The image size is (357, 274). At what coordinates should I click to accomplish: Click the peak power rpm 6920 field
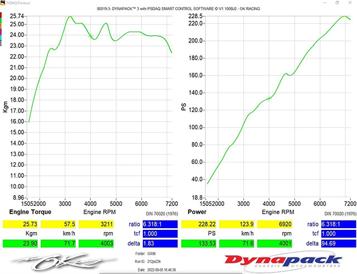pyautogui.click(x=274, y=224)
